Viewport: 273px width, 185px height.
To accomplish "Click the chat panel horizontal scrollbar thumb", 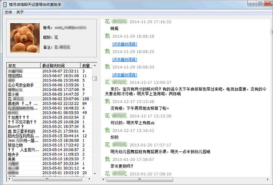I will coord(140,179).
